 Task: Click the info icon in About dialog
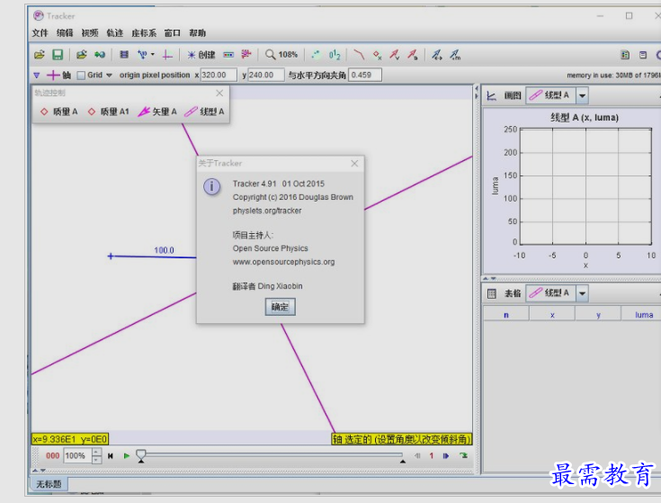click(x=211, y=186)
